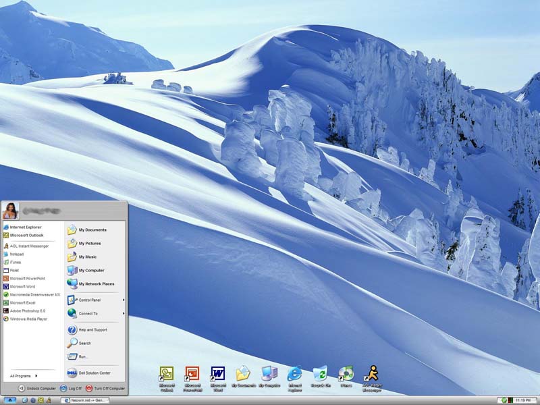Click the user account picture
This screenshot has width=540, height=405.
click(10, 211)
